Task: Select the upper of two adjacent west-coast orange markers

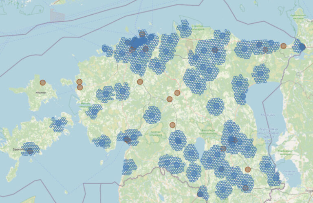Action: click(79, 82)
